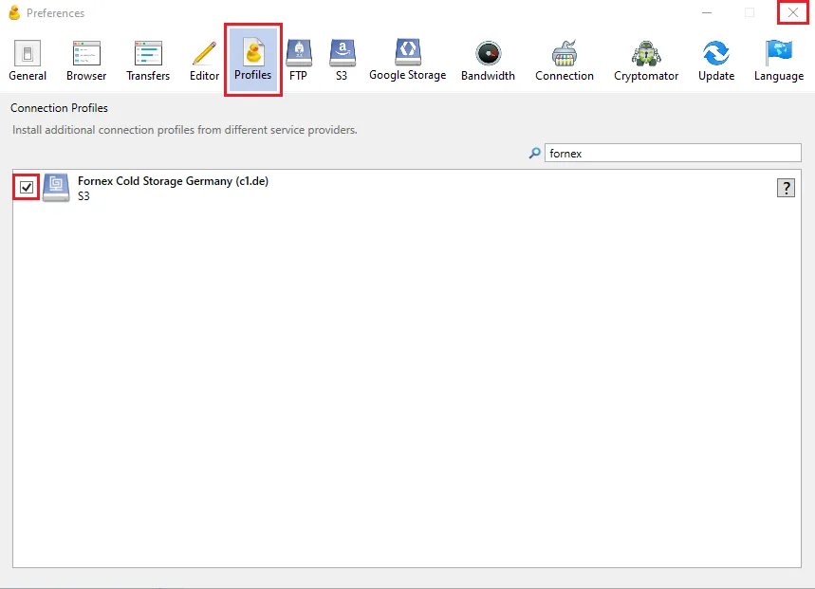The height and width of the screenshot is (589, 815).
Task: Open the Connection preferences tab
Action: (x=565, y=61)
